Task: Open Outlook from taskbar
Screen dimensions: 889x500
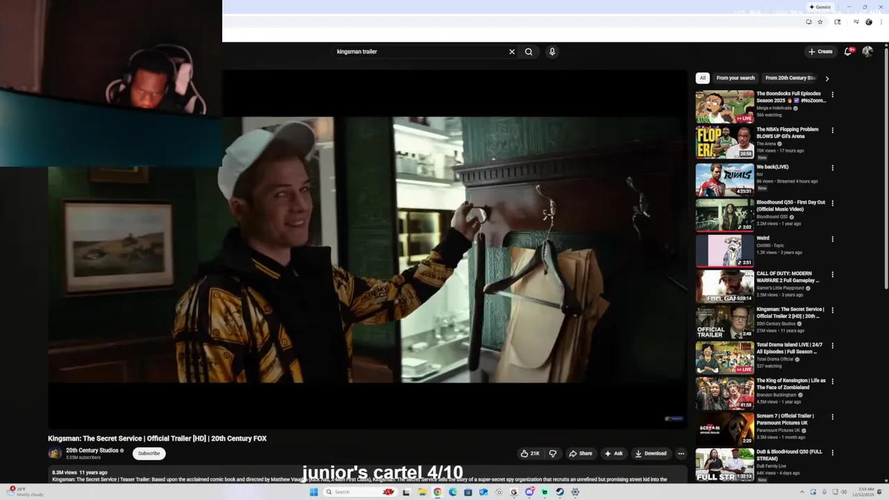Action: point(483,492)
